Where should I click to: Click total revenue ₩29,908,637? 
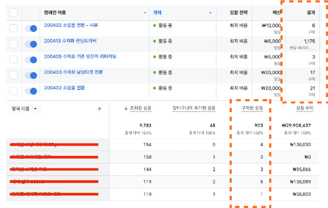[x=296, y=125]
